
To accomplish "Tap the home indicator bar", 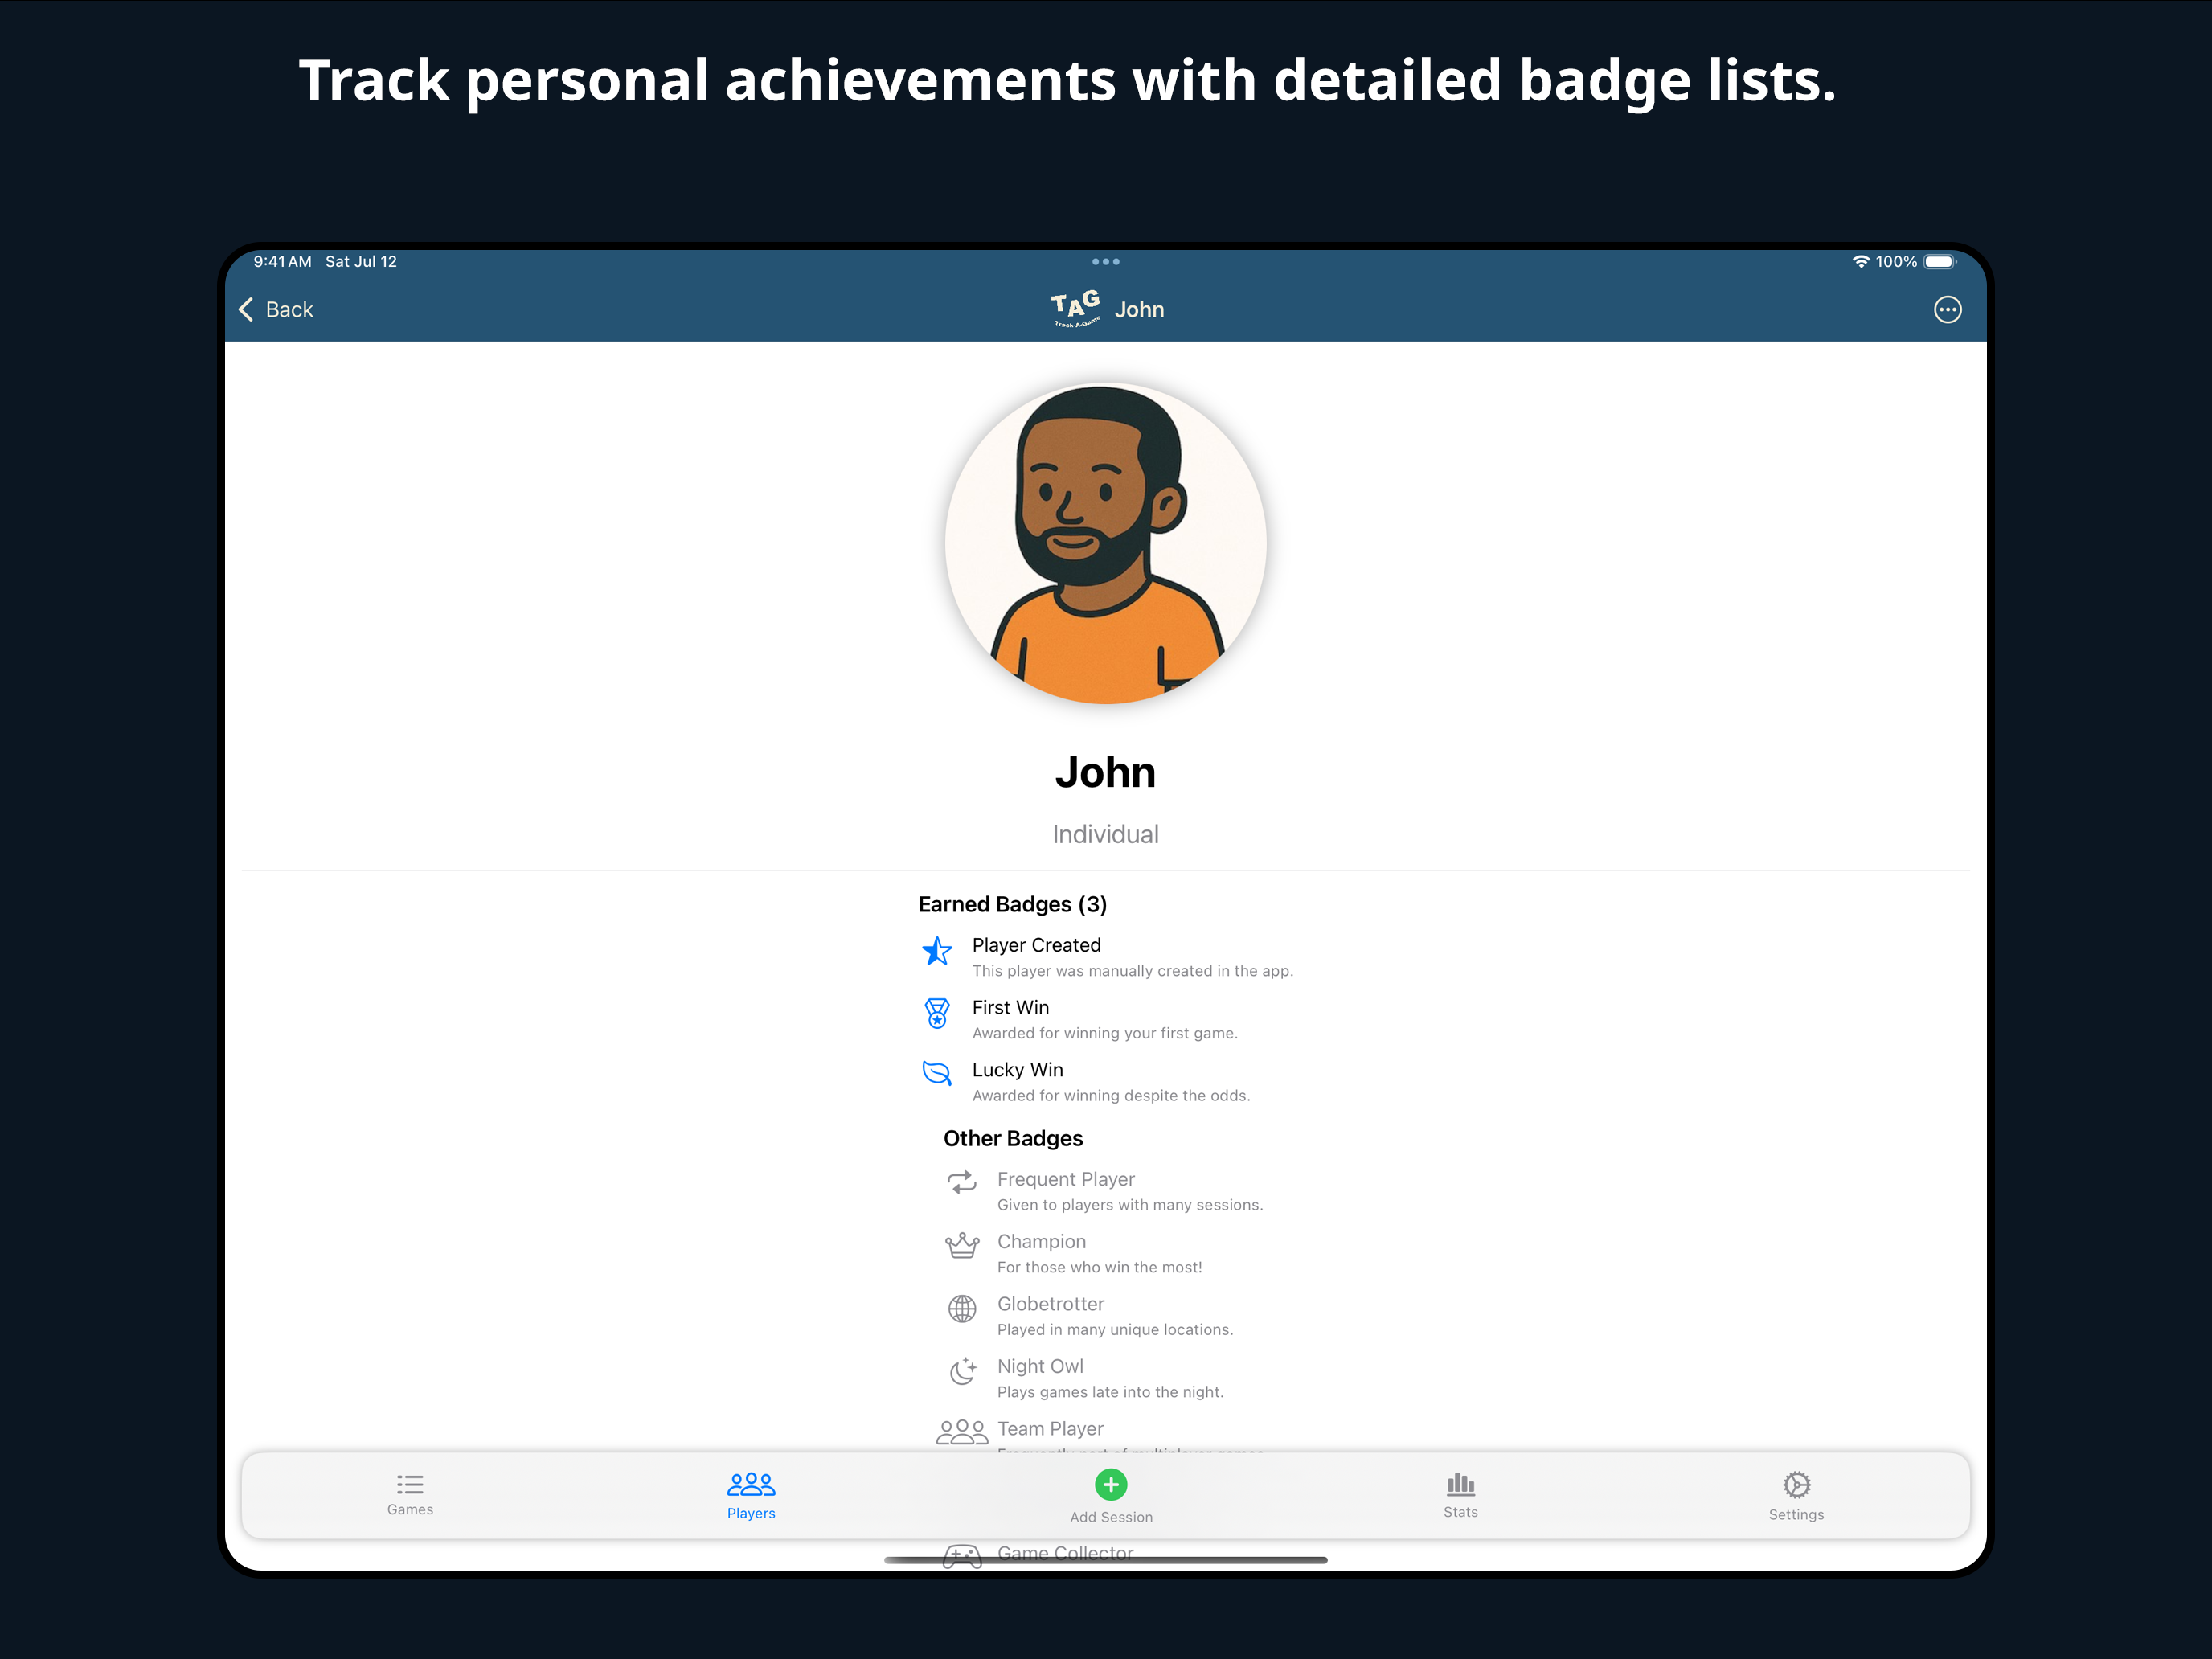I will (x=1105, y=1560).
